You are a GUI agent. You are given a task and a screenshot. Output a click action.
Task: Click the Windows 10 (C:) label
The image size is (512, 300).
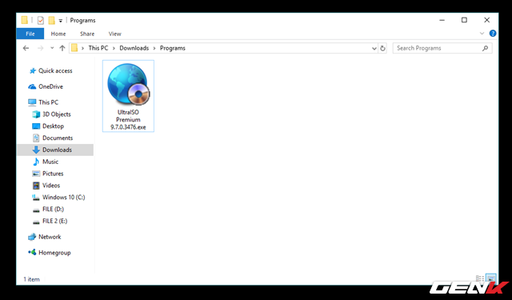(x=64, y=197)
